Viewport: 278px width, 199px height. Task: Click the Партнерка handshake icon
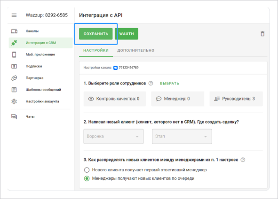[14, 78]
